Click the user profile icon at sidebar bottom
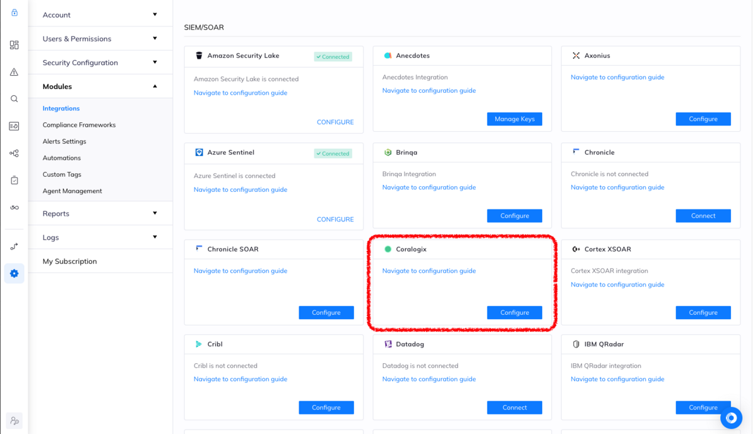Viewport: 753px width, 434px height. point(14,421)
